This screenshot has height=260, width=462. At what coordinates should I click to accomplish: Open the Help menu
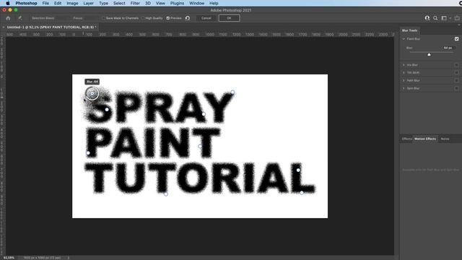point(214,3)
